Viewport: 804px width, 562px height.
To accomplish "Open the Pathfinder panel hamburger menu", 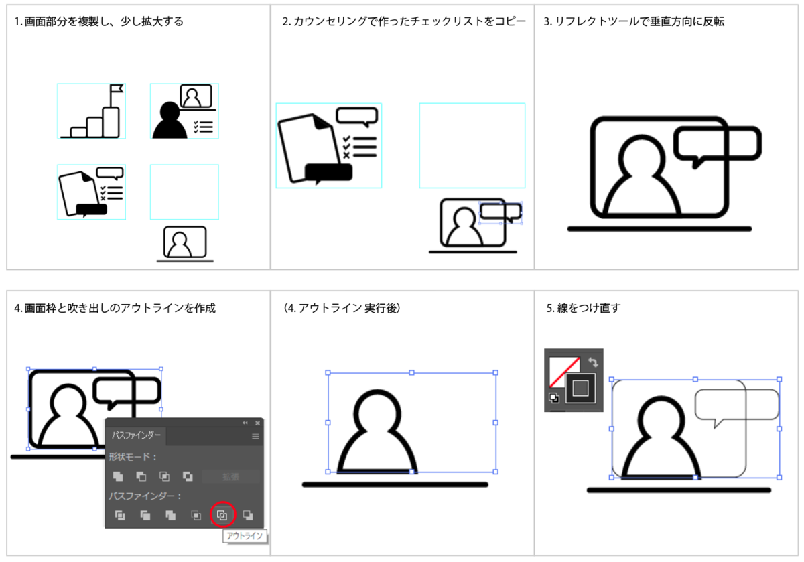I will (255, 436).
